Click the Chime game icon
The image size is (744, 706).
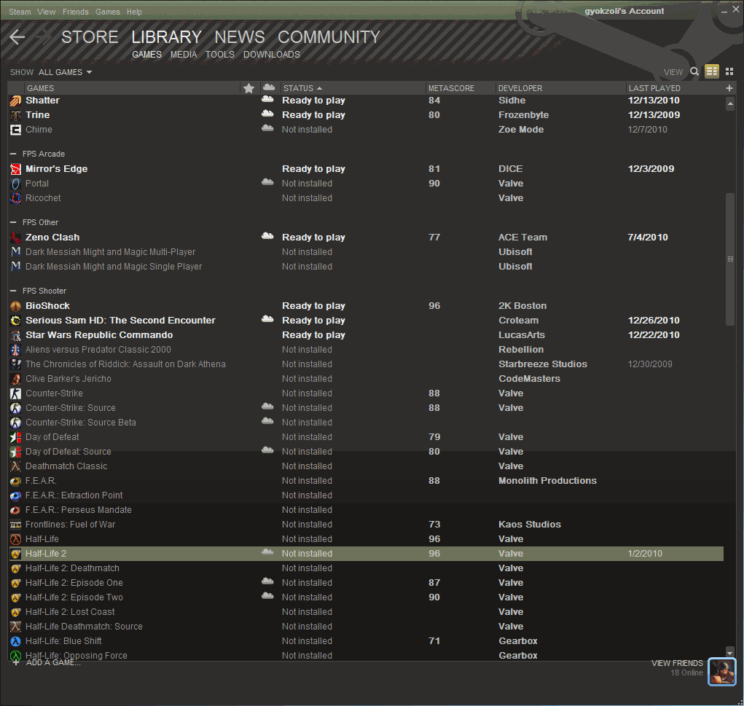(15, 130)
